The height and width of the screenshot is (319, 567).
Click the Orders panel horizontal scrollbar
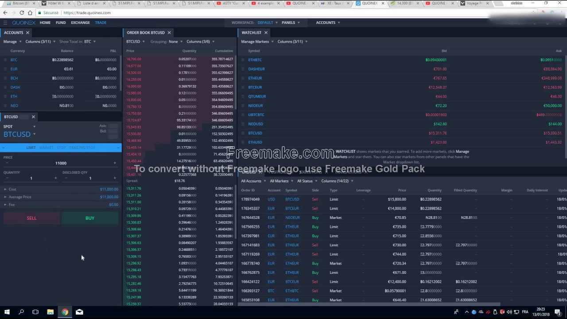coord(369,304)
